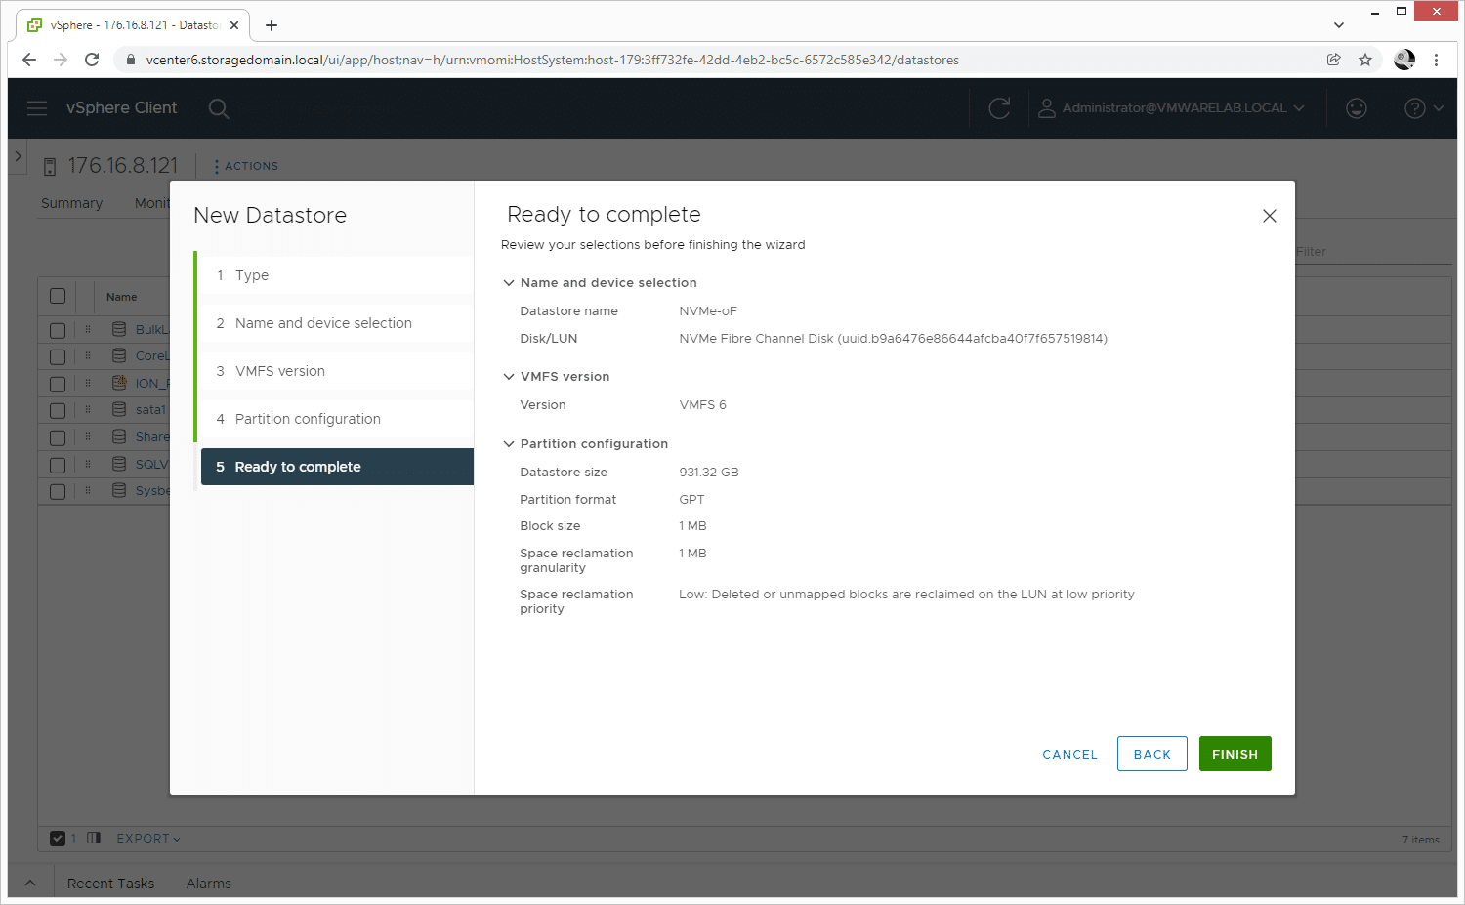Click the host icon beside 176.16.8.121
Image resolution: width=1465 pixels, height=905 pixels.
click(x=50, y=167)
